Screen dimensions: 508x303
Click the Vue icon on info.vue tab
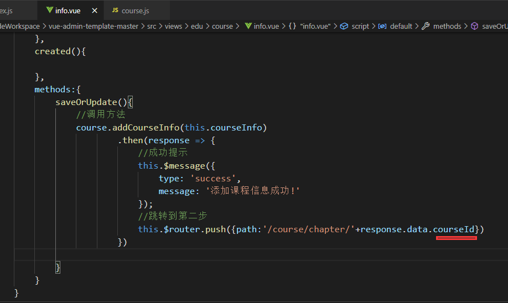[x=50, y=10]
